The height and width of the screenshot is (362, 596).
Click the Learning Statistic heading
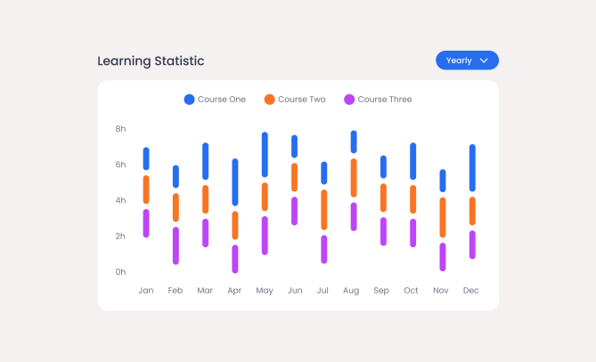click(151, 60)
